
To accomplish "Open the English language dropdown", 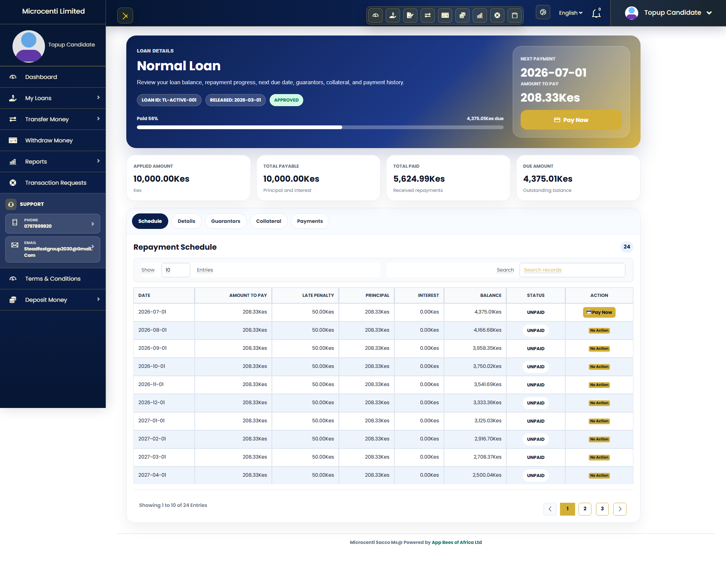I will point(571,13).
